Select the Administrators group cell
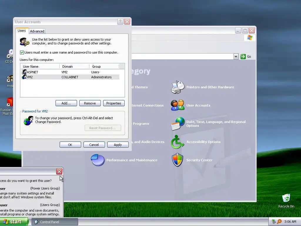 pos(101,77)
